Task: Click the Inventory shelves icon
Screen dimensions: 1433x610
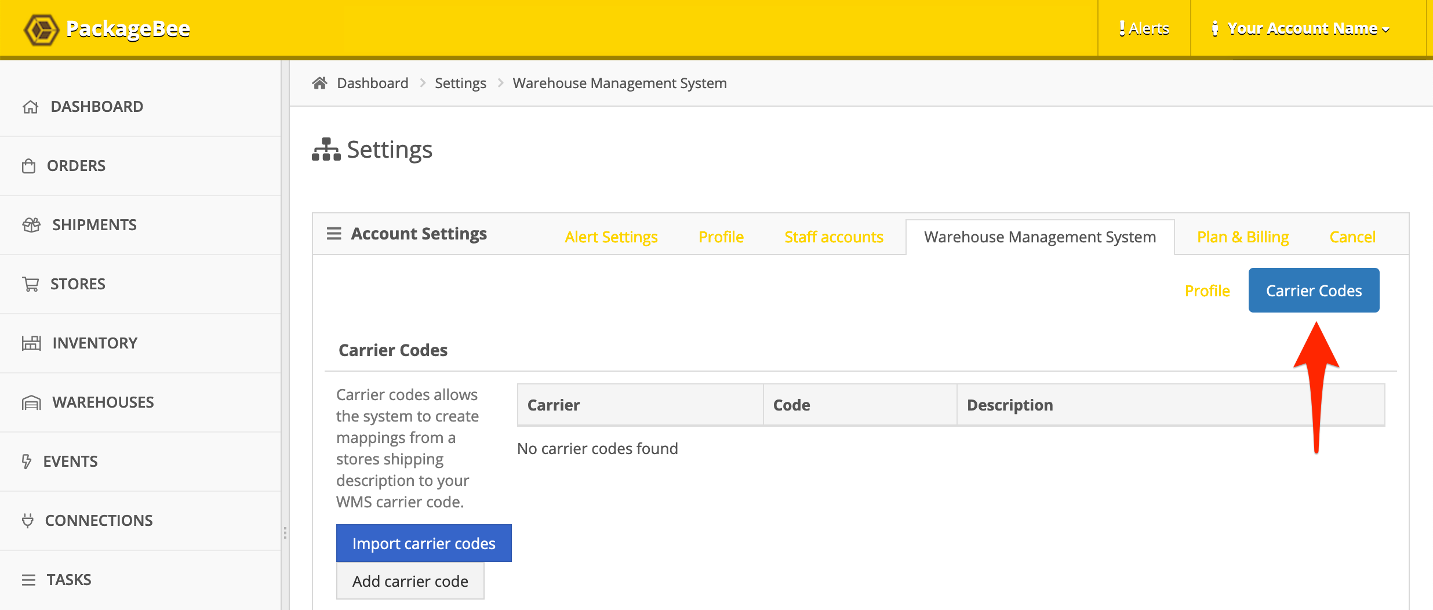Action: (x=31, y=343)
